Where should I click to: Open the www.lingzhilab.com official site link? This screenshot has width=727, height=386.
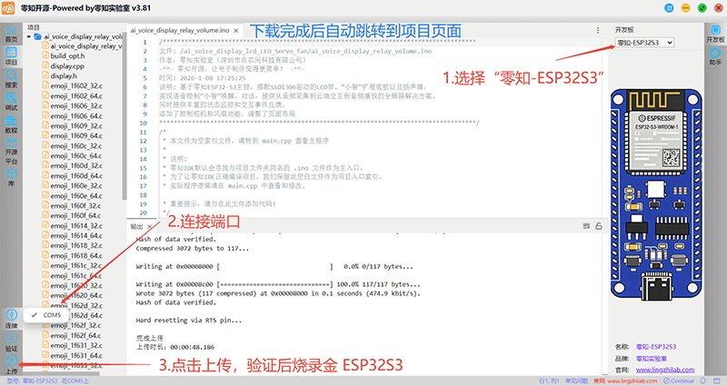[x=665, y=370]
